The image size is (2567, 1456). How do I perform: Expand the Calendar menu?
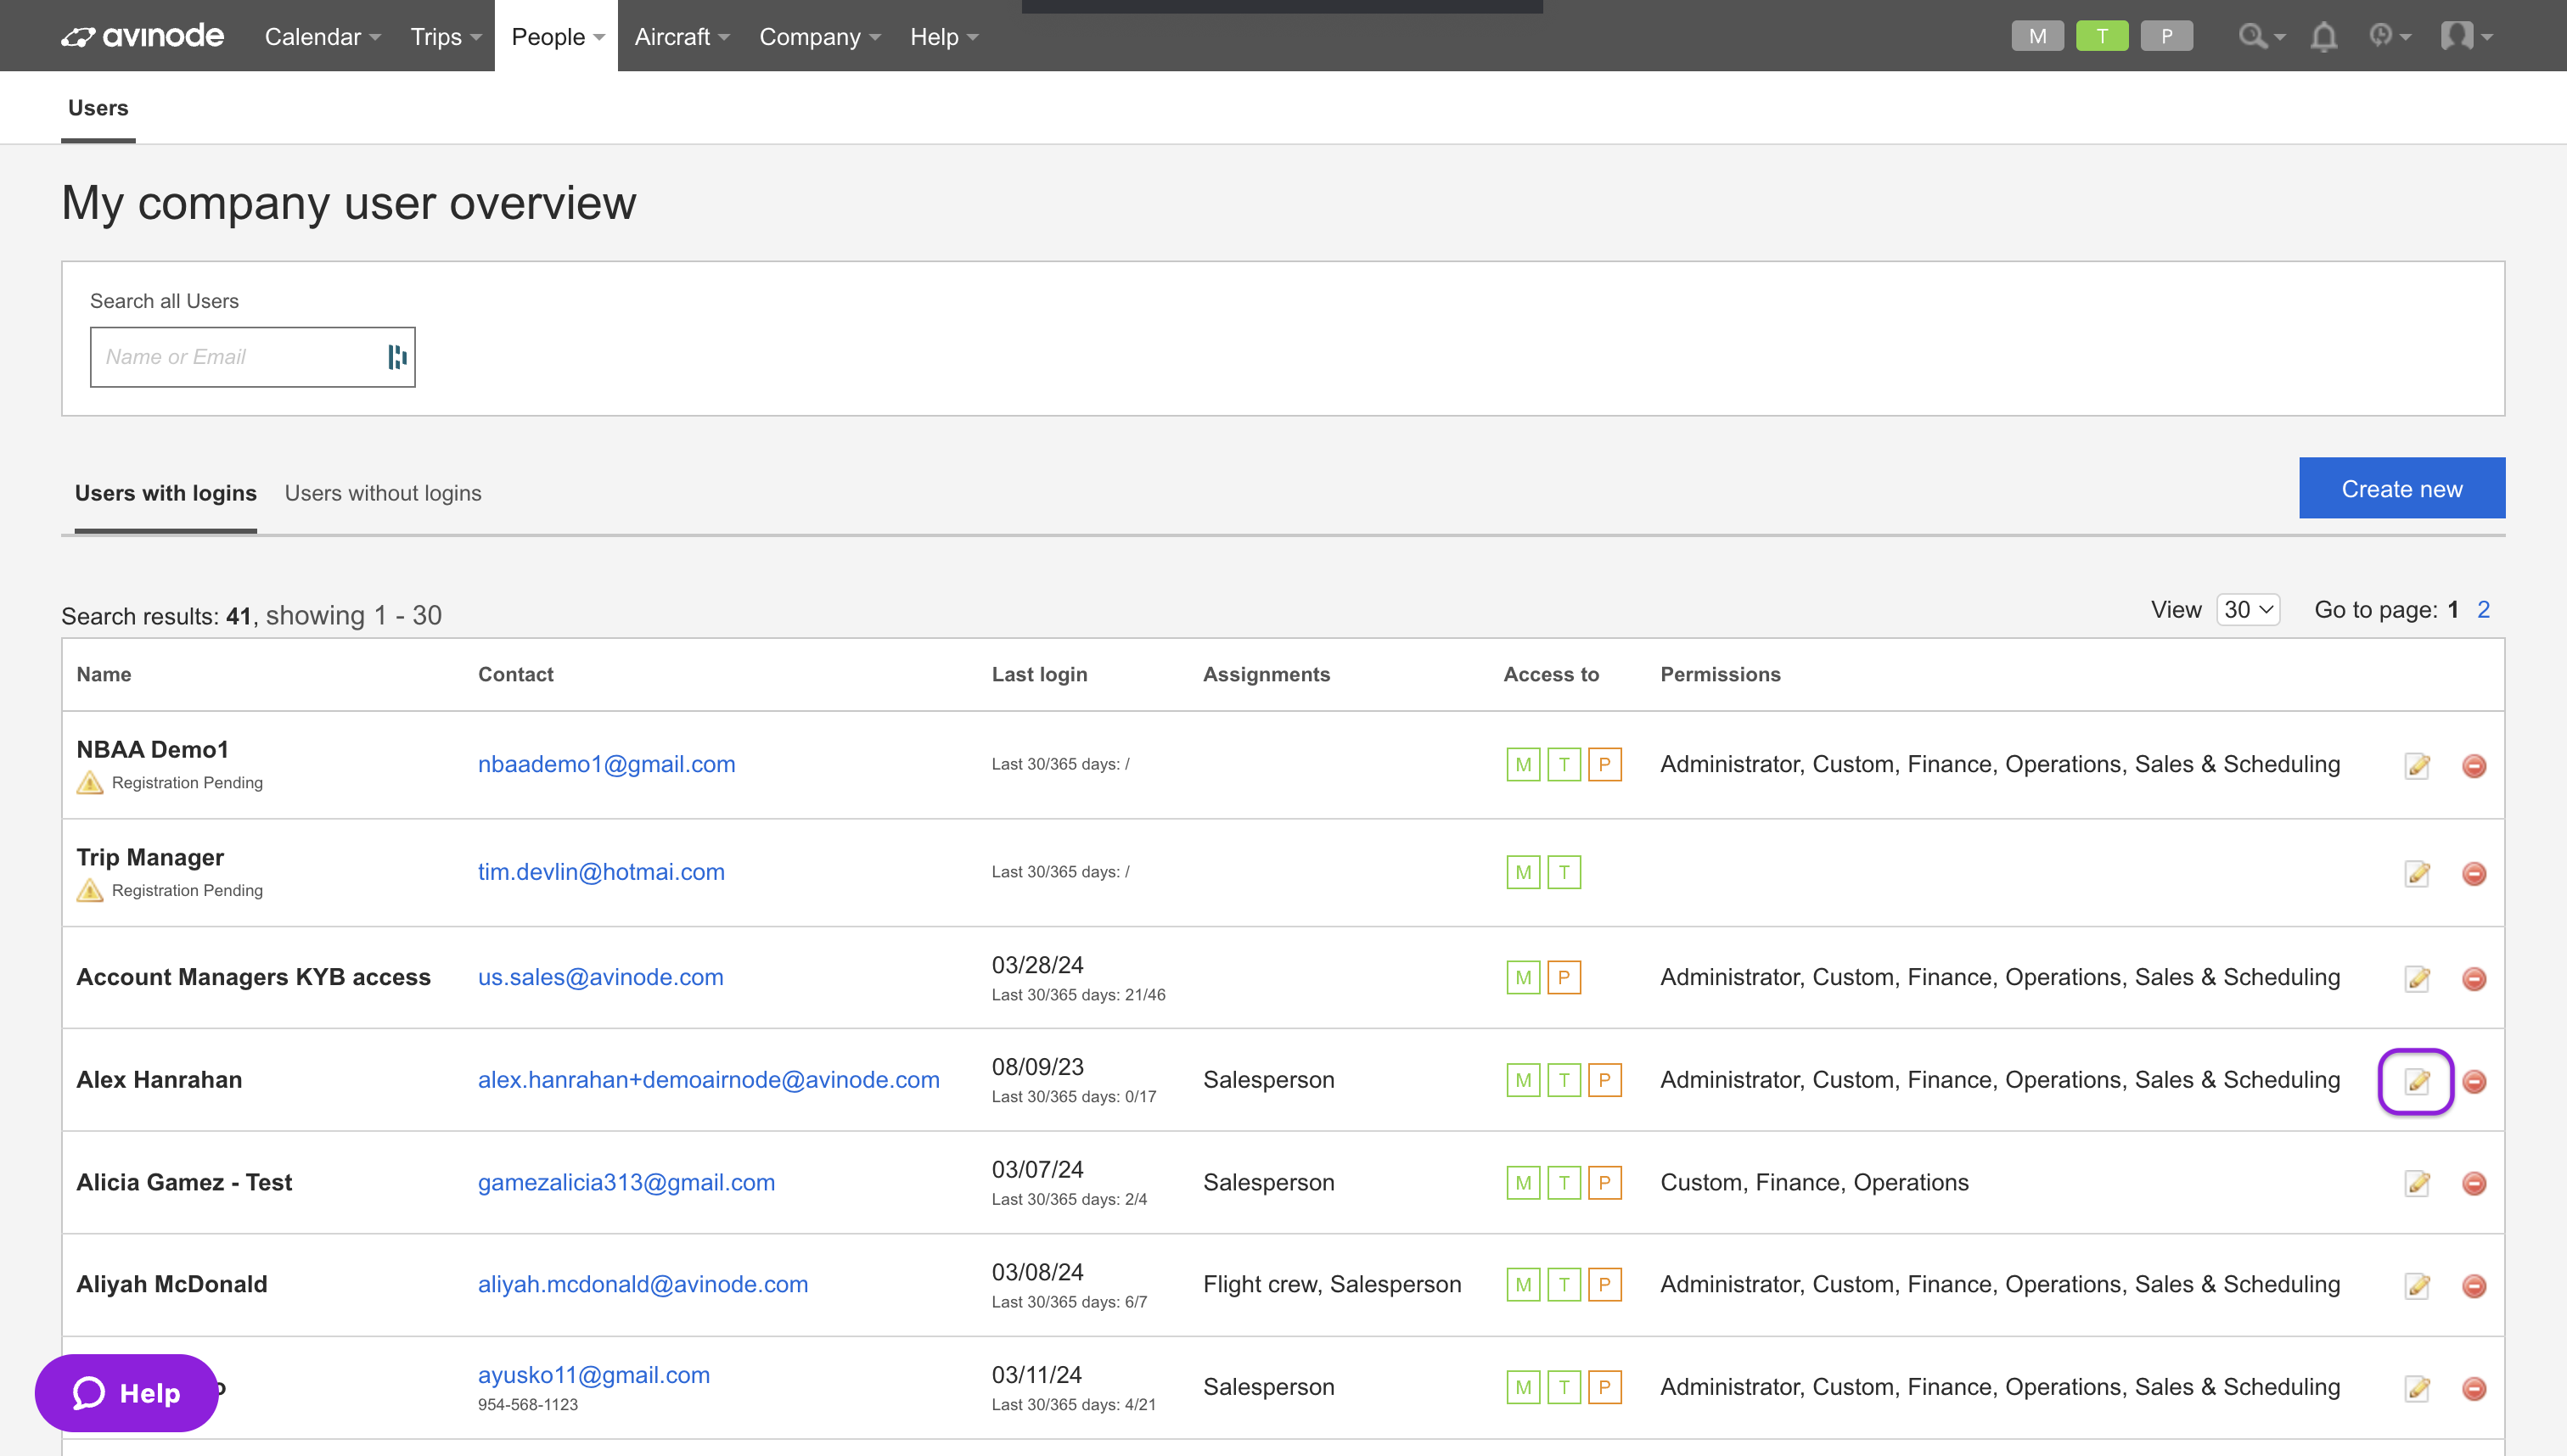[x=322, y=37]
